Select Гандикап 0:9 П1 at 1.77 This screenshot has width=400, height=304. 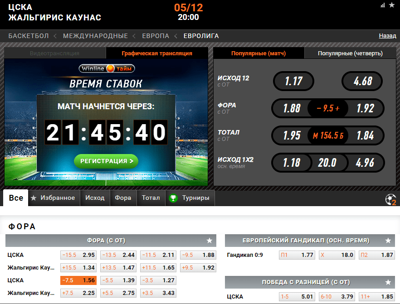click(297, 255)
